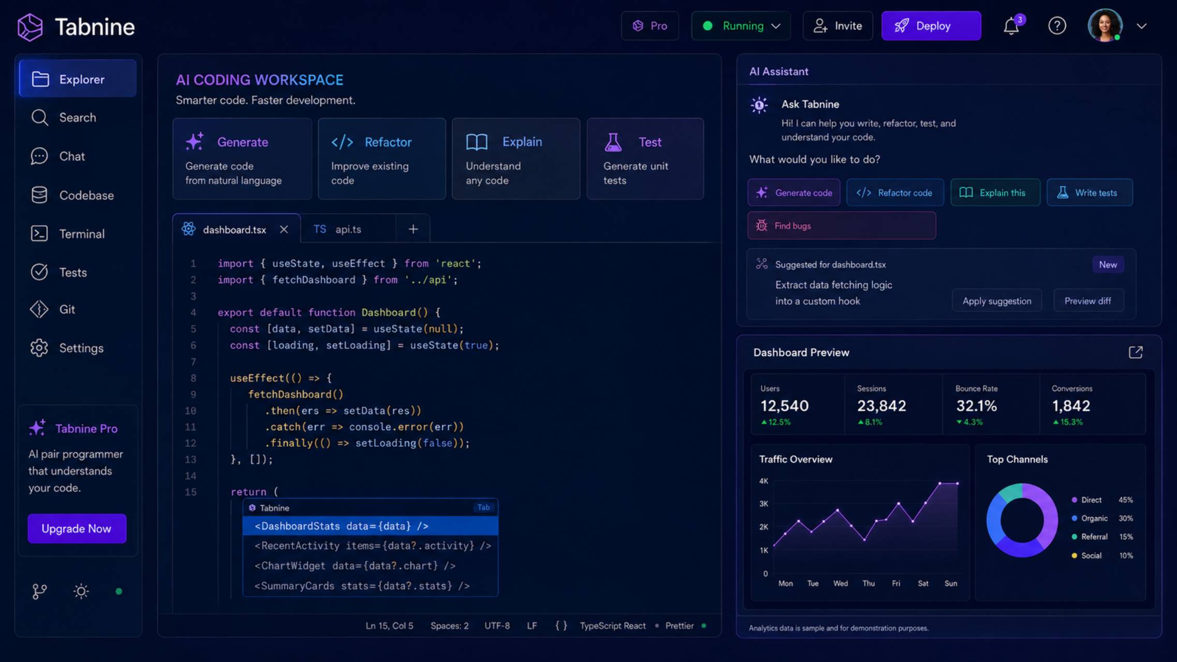Open Git in the sidebar
The height and width of the screenshot is (662, 1177).
click(78, 309)
